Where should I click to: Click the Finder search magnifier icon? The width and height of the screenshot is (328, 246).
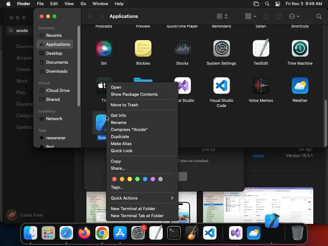319,16
